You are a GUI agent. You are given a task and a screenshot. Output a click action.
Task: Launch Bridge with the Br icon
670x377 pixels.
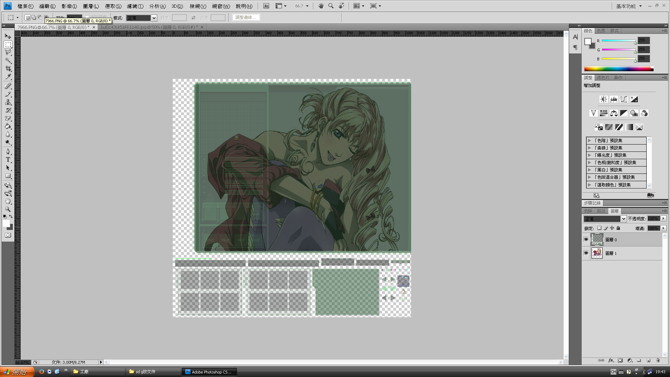coord(266,6)
